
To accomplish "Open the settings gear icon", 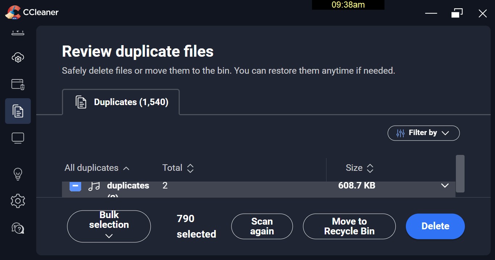I will (18, 201).
